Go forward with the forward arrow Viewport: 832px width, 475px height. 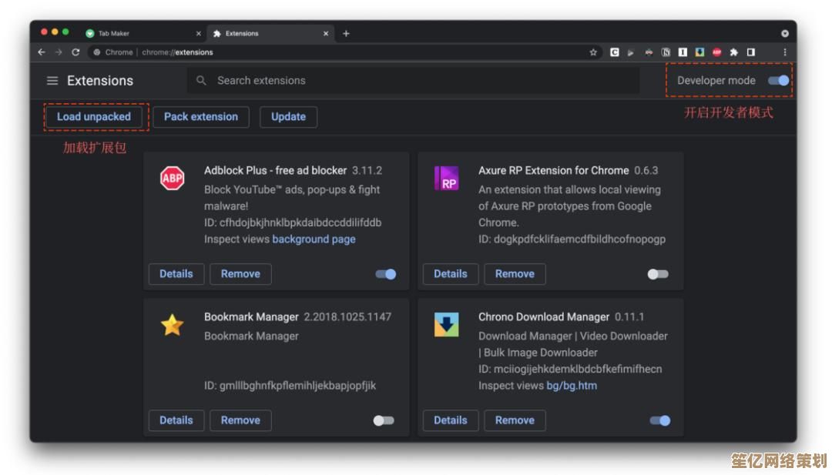click(59, 52)
